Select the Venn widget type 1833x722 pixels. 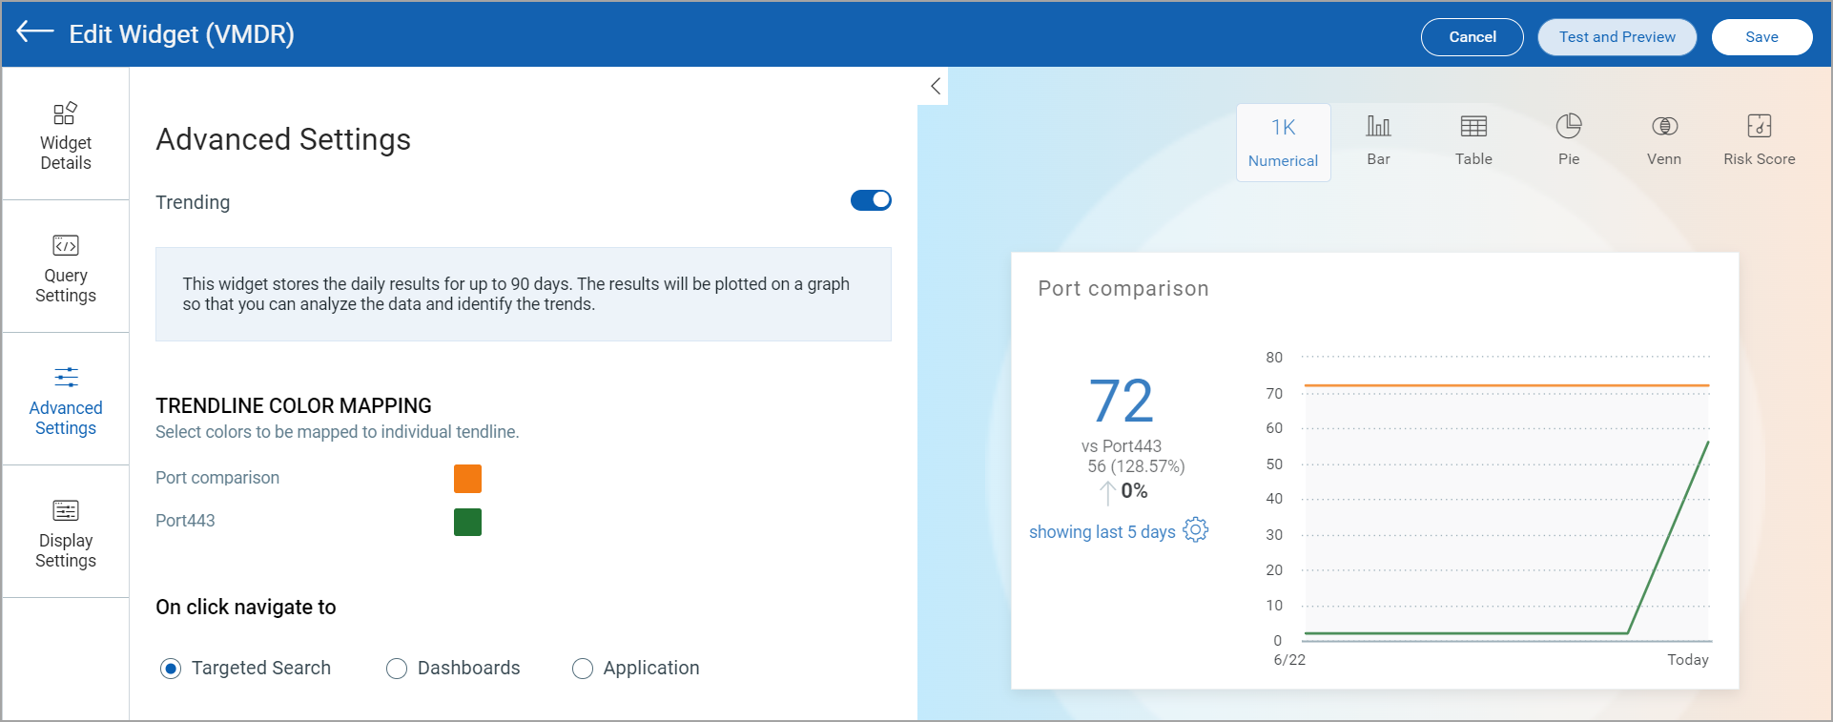pos(1664,140)
